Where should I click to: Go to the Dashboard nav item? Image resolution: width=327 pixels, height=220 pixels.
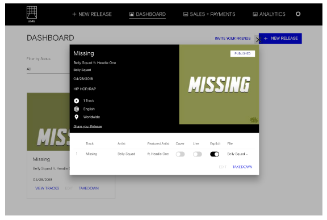point(148,14)
